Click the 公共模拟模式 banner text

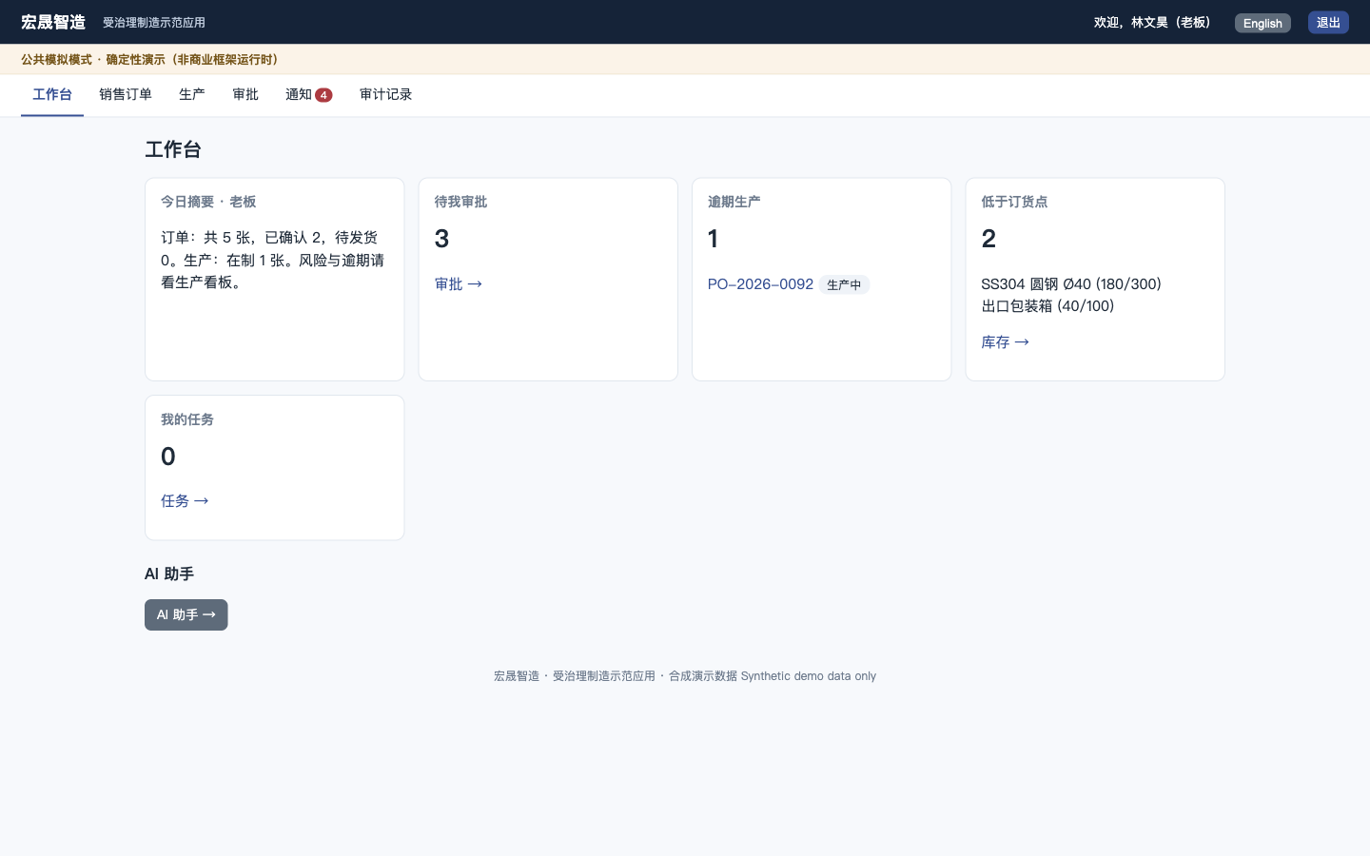(152, 60)
